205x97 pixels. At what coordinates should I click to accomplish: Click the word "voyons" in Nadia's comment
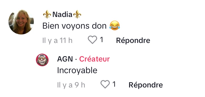(x=76, y=26)
